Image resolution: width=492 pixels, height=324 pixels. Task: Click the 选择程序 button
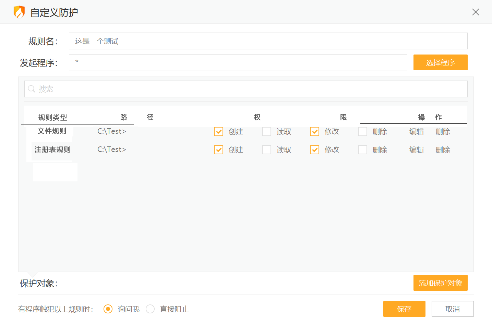pyautogui.click(x=440, y=62)
